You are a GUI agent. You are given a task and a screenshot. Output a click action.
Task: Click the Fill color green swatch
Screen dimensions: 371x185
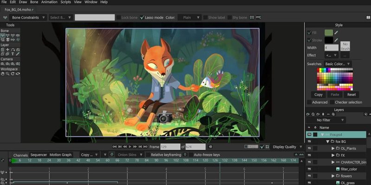(329, 32)
